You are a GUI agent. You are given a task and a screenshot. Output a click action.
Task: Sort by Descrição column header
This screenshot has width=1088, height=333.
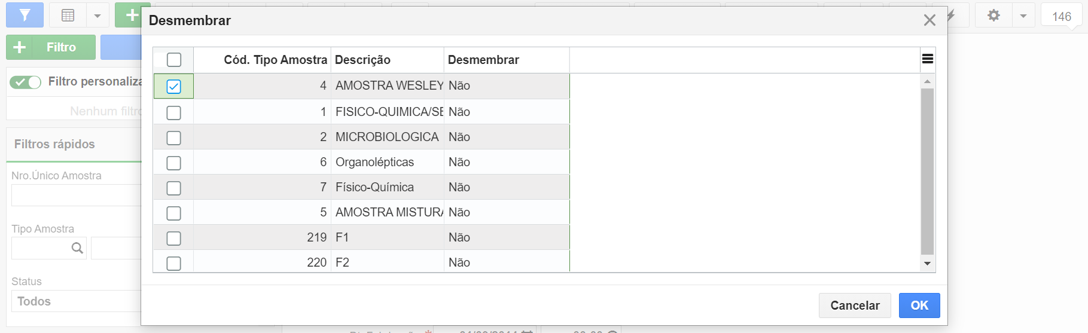pos(362,60)
